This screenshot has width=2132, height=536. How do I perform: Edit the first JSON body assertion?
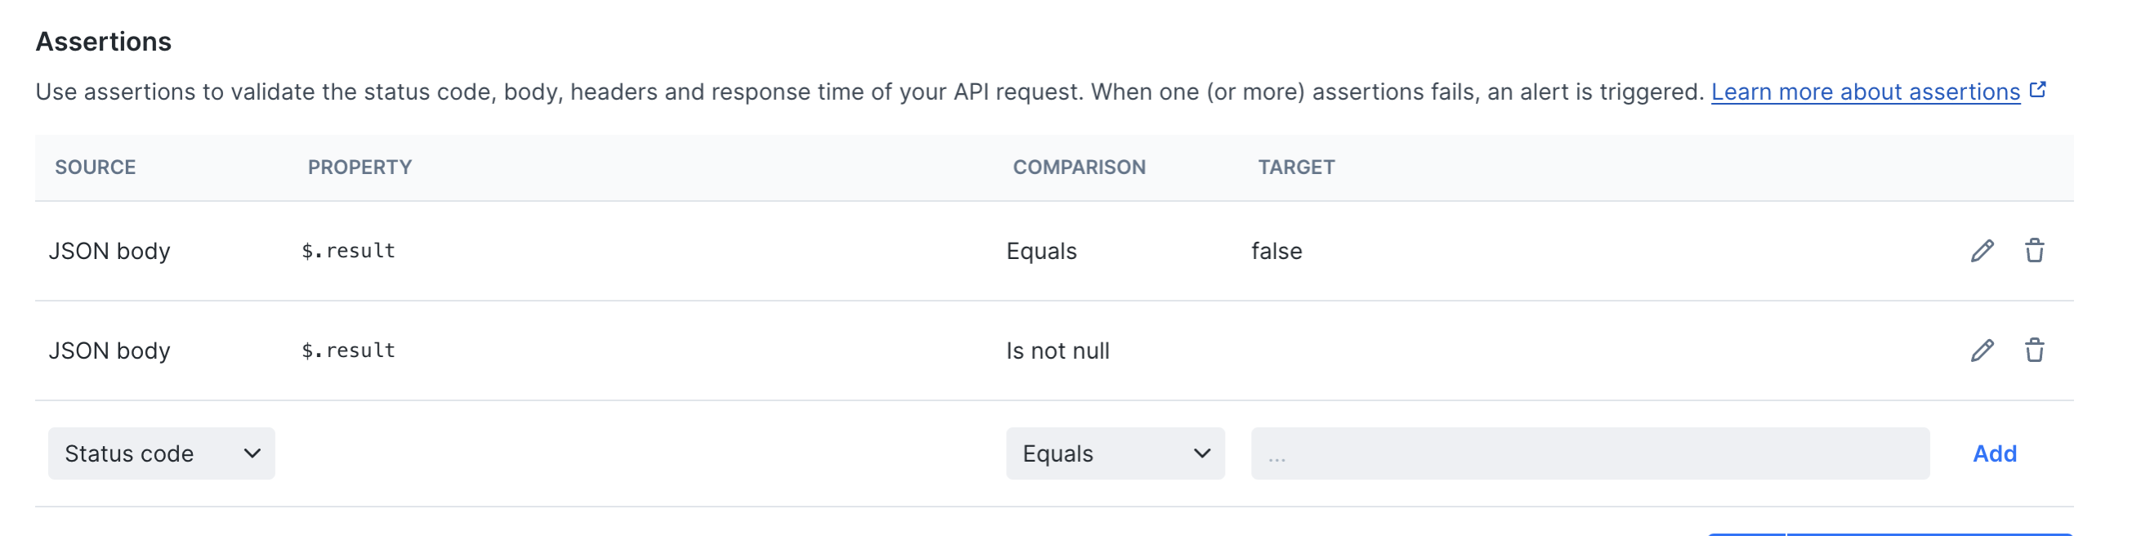click(1983, 250)
